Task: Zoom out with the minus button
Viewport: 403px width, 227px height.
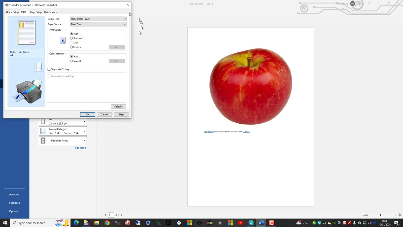Action: (371, 215)
